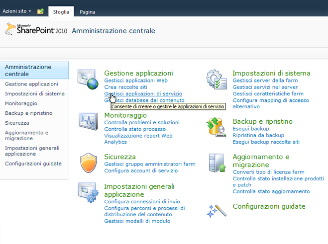Open Gestisci applicazioni Web link
The width and height of the screenshot is (328, 244).
[x=135, y=80]
